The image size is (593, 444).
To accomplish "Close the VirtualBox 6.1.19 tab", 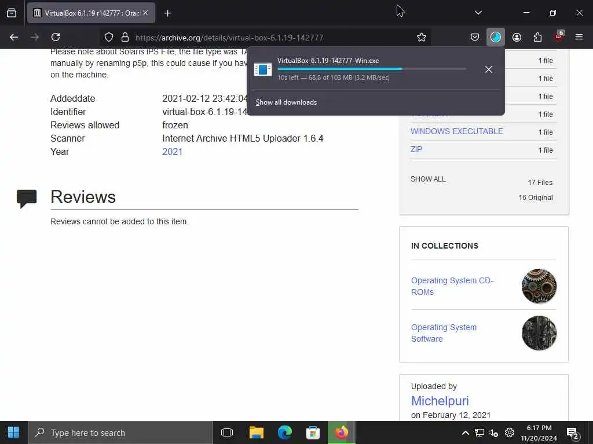I will tap(145, 13).
